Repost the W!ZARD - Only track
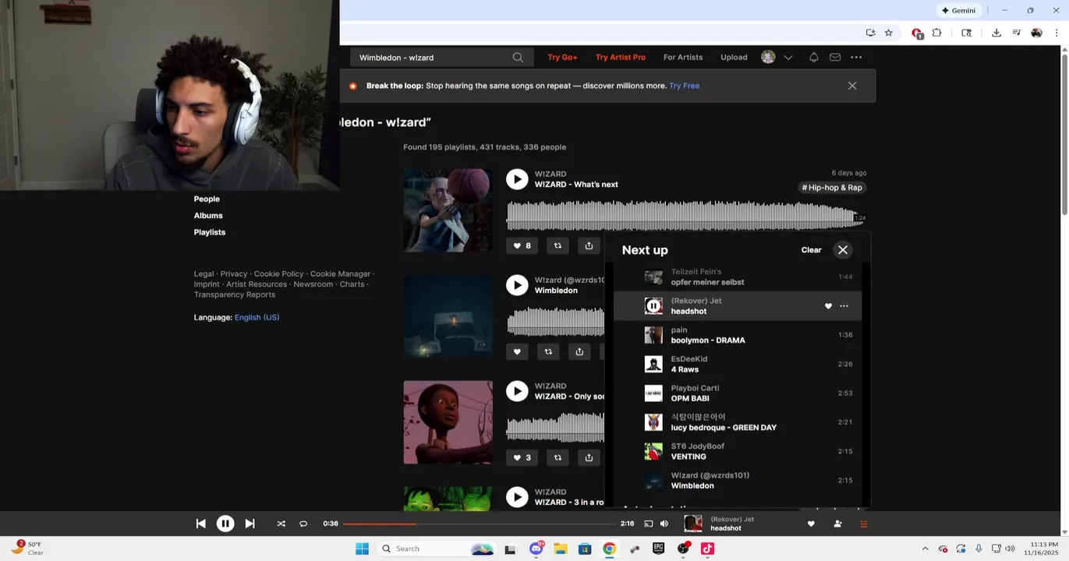This screenshot has height=561, width=1069. [558, 457]
